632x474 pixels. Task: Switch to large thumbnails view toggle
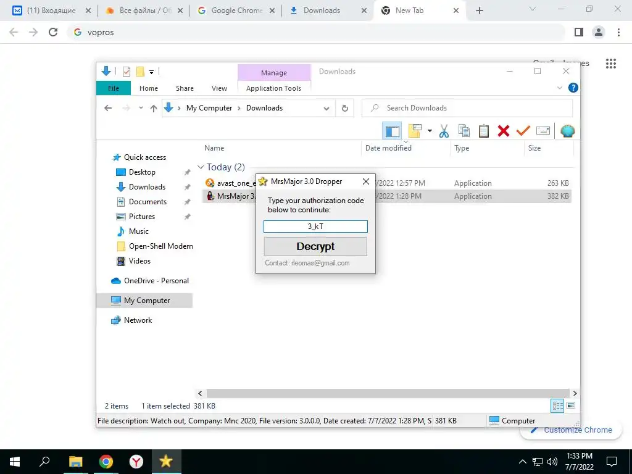click(x=571, y=405)
